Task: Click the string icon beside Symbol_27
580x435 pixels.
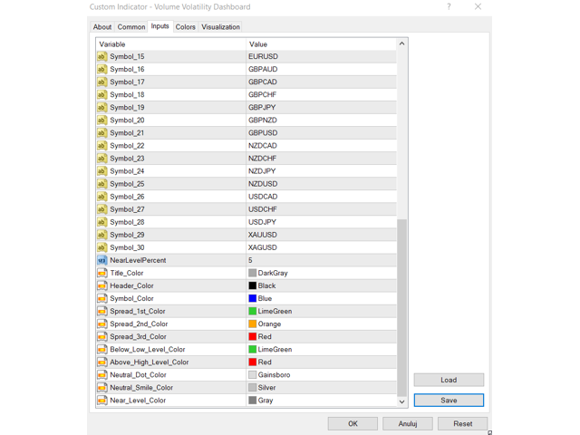Action: [101, 209]
